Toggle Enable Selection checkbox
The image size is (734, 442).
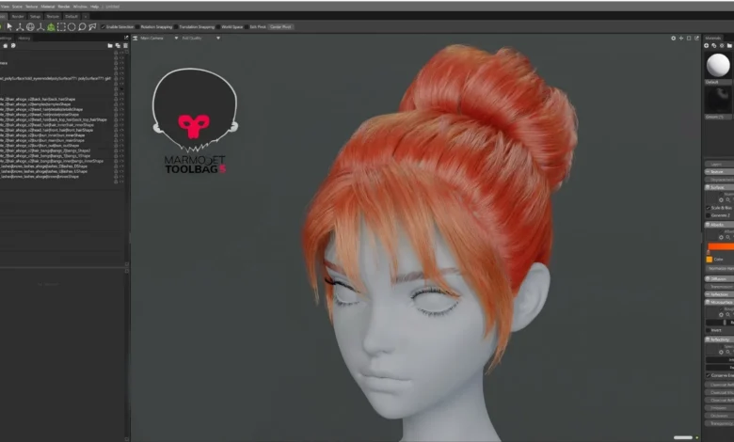103,26
